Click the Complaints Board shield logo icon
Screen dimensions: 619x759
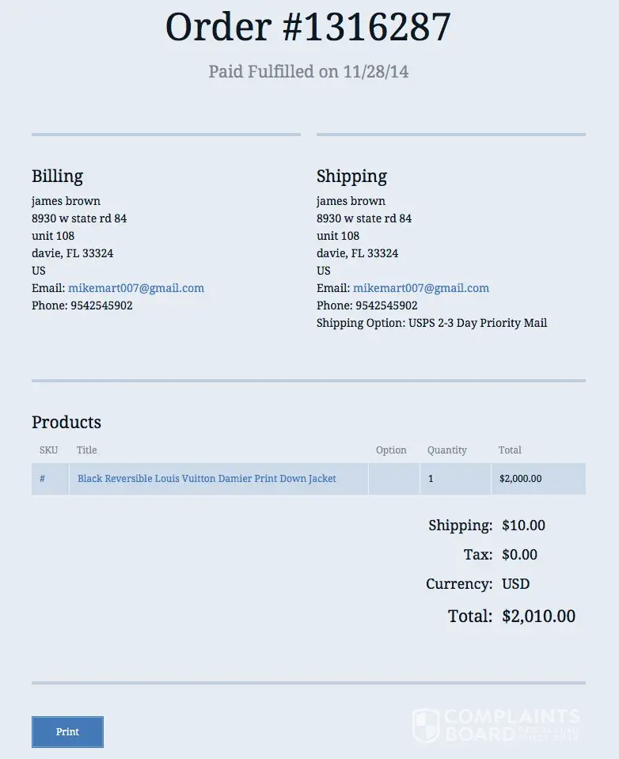click(x=425, y=725)
